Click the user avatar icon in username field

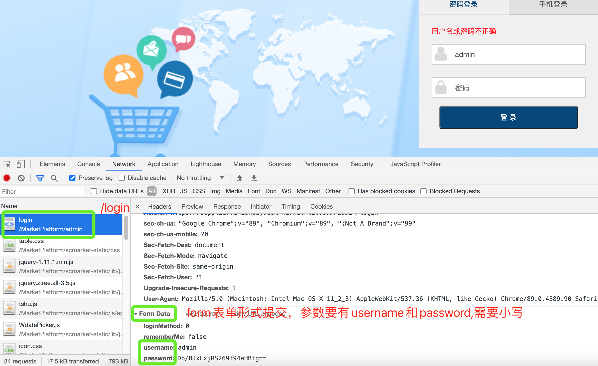click(441, 54)
